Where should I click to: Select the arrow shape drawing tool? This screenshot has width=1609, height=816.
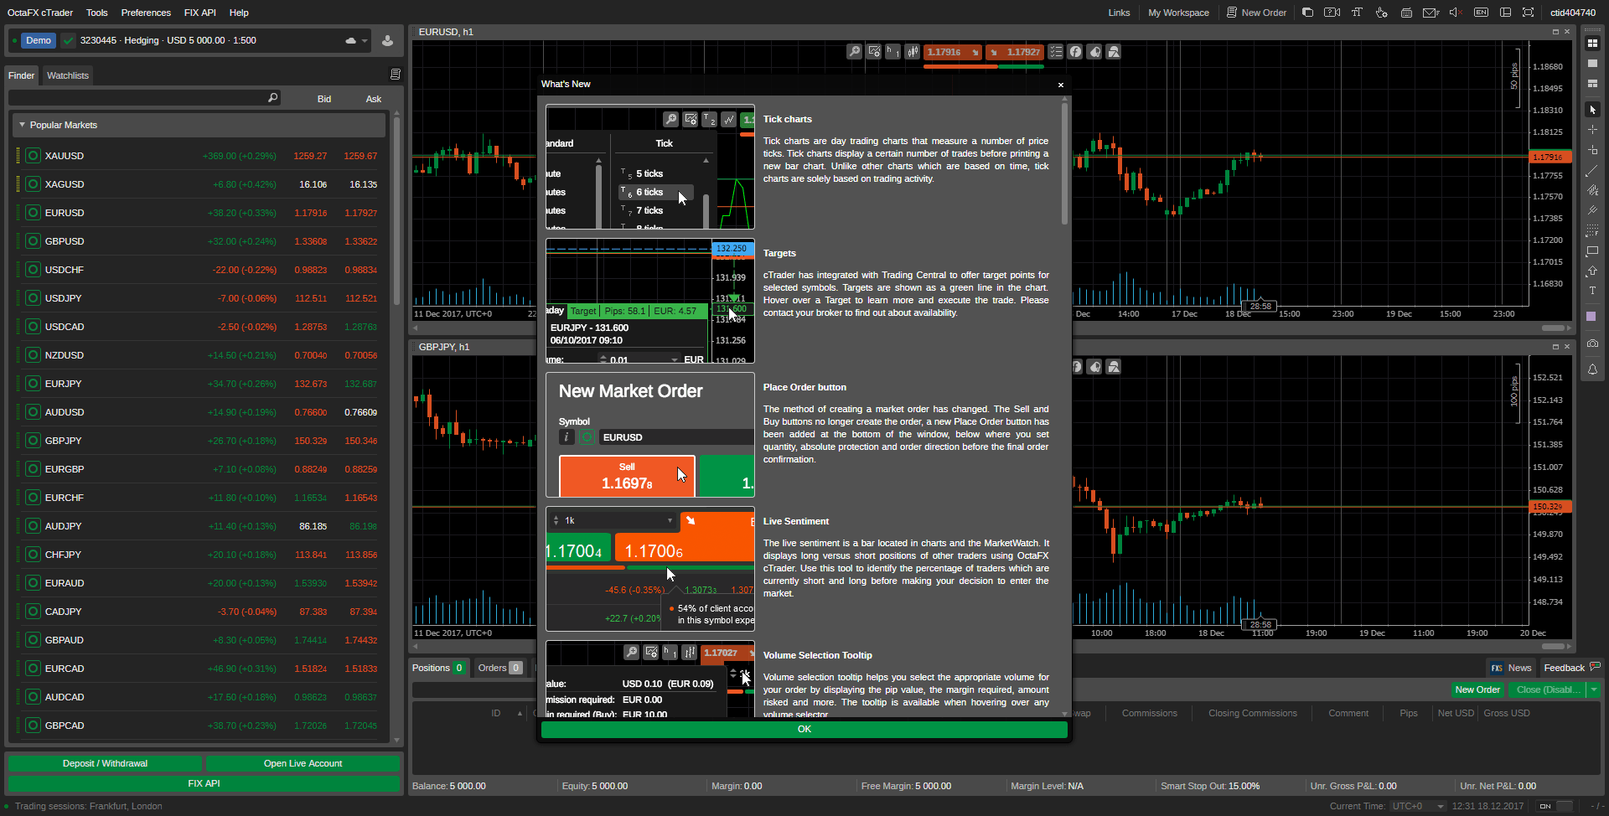pyautogui.click(x=1592, y=271)
